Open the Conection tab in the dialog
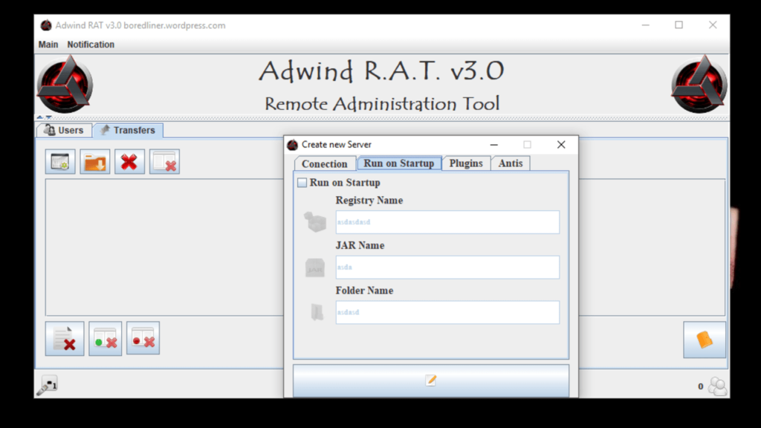This screenshot has height=428, width=761. 324,163
